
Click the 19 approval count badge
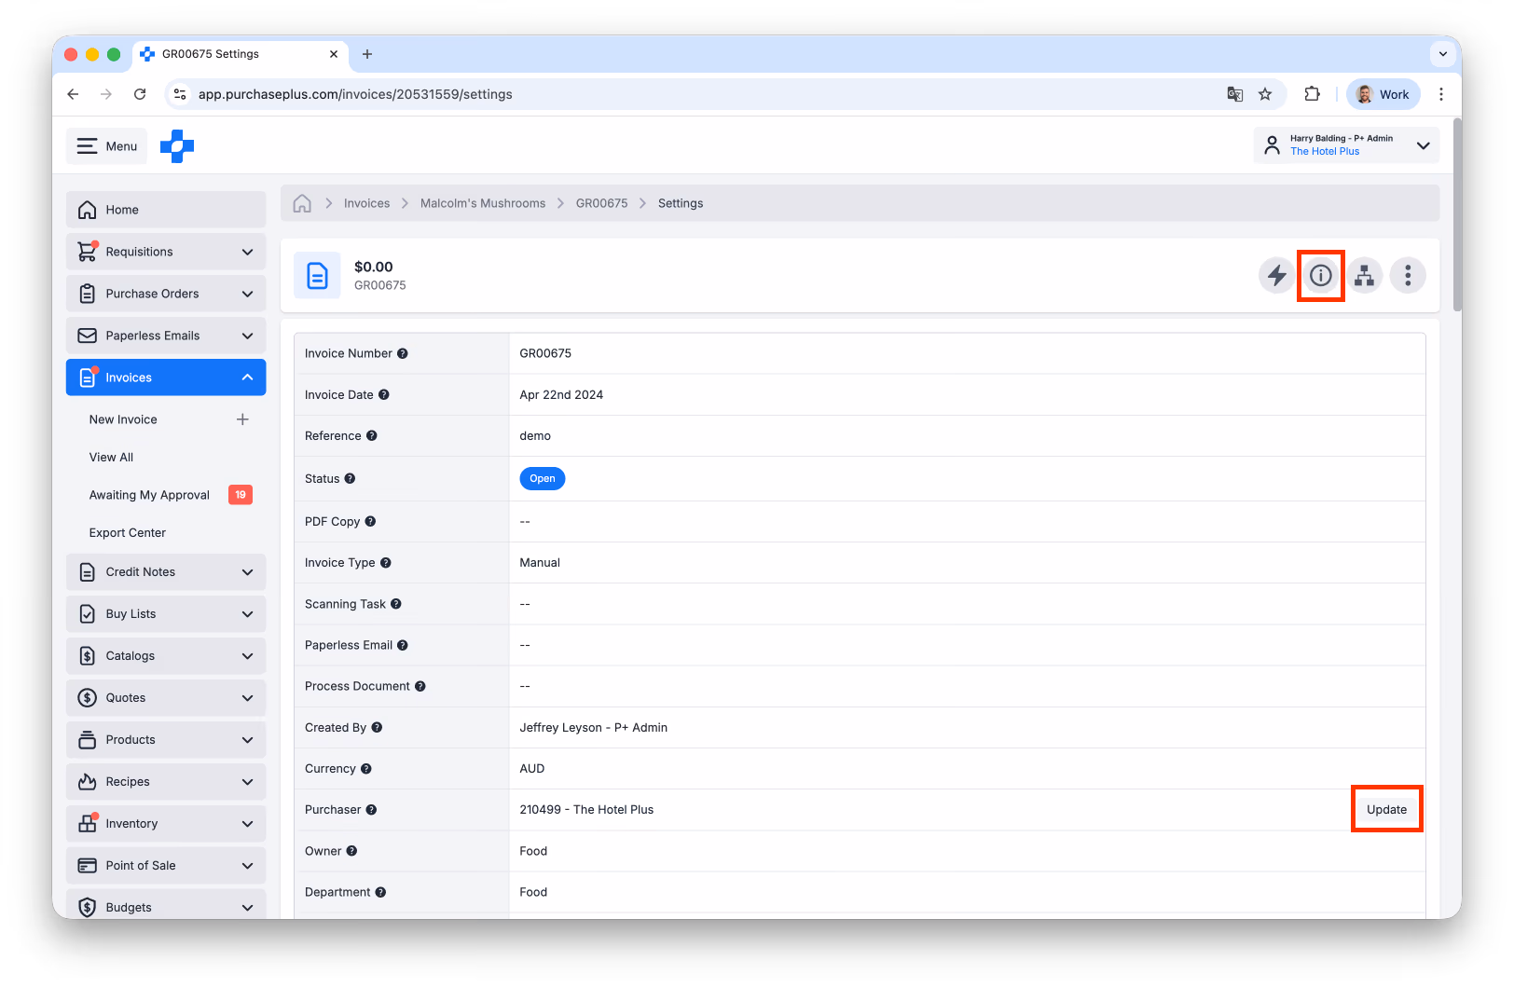241,495
